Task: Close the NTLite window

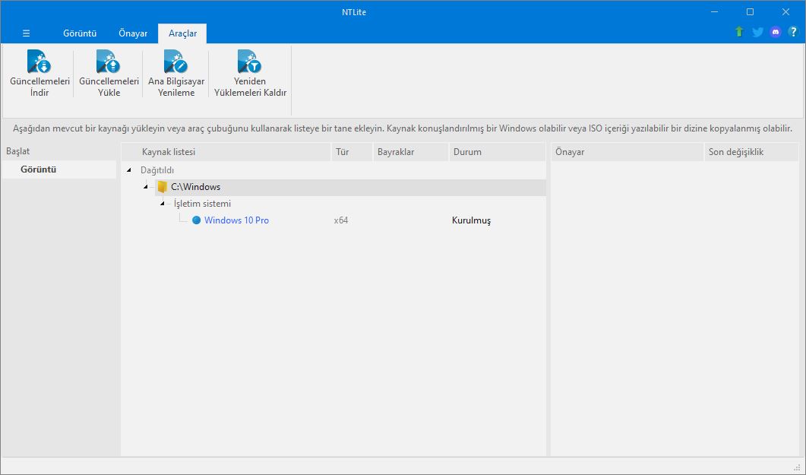Action: 785,11
